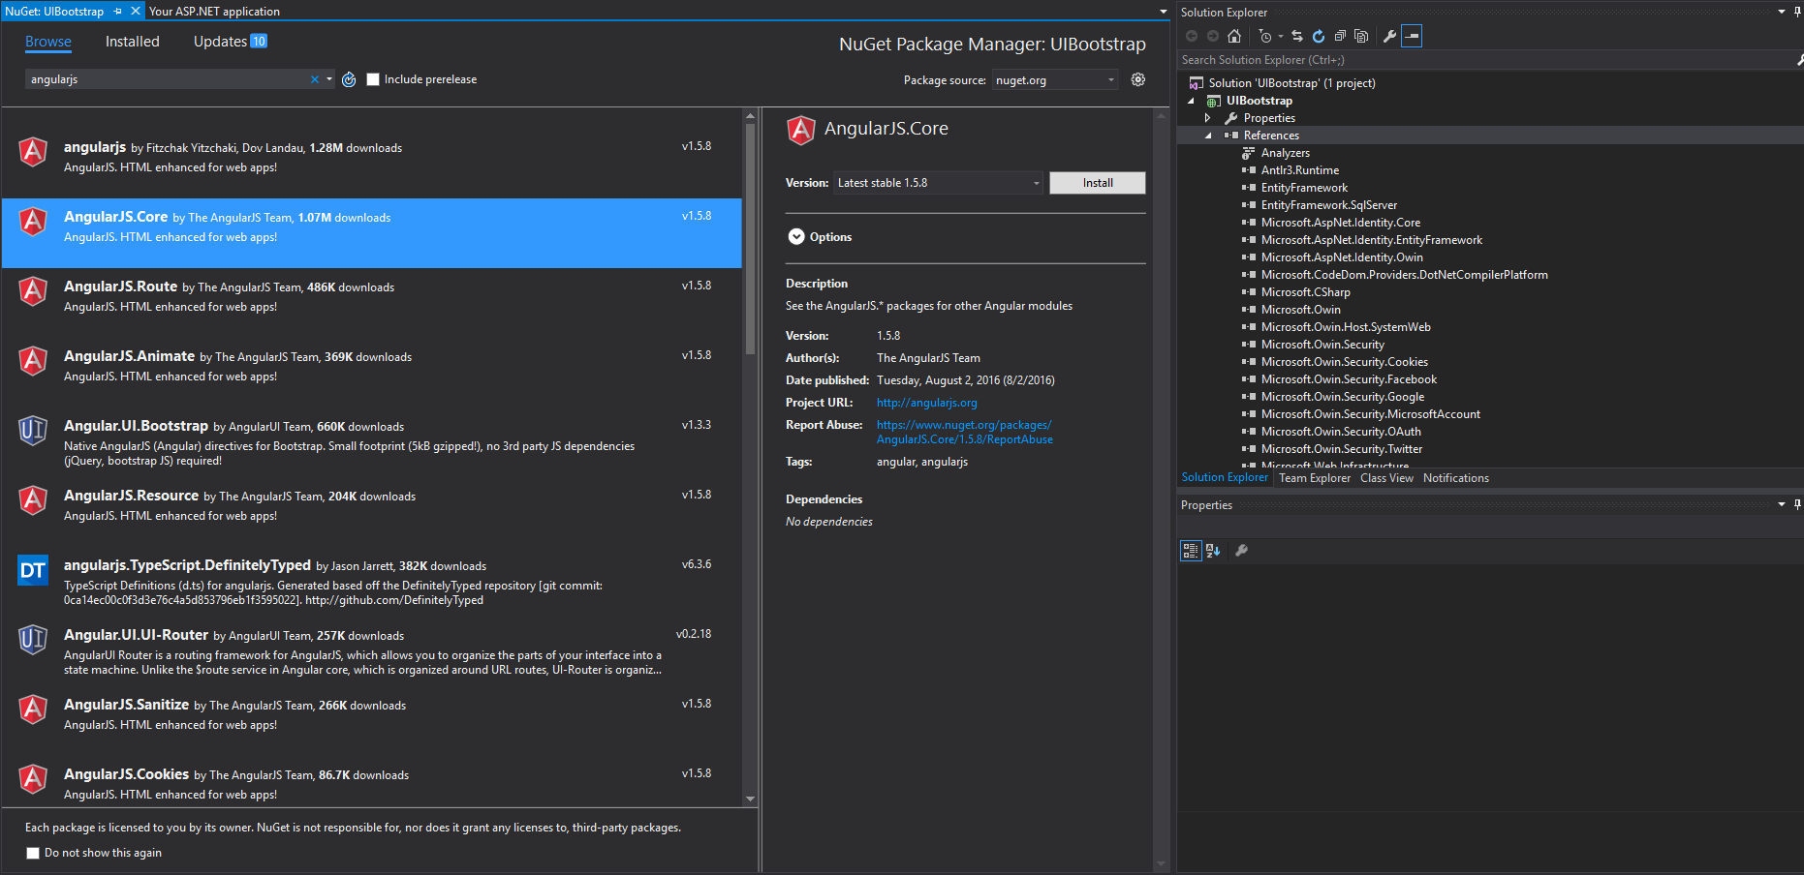Click Property Pages wrench in Properties panel

1241,551
